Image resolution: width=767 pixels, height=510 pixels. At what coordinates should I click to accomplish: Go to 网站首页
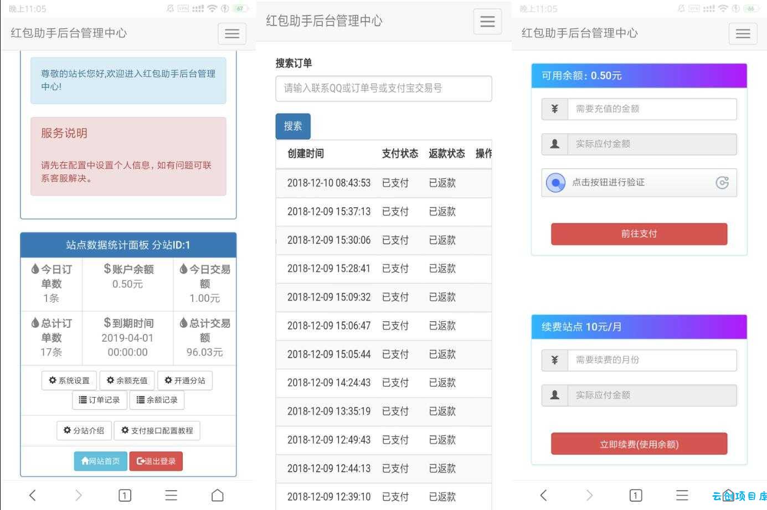[101, 461]
